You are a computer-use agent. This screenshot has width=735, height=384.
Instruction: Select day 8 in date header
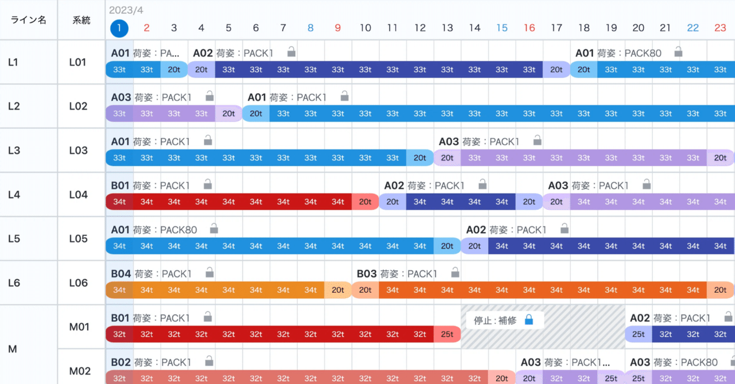(x=311, y=28)
